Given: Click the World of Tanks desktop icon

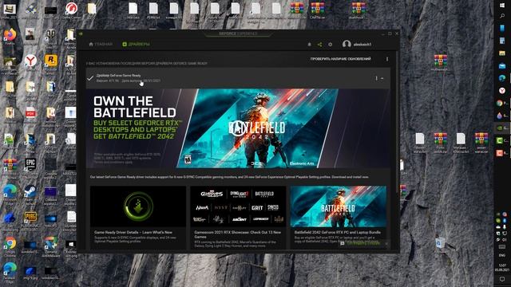Looking at the screenshot, I should coord(51,35).
